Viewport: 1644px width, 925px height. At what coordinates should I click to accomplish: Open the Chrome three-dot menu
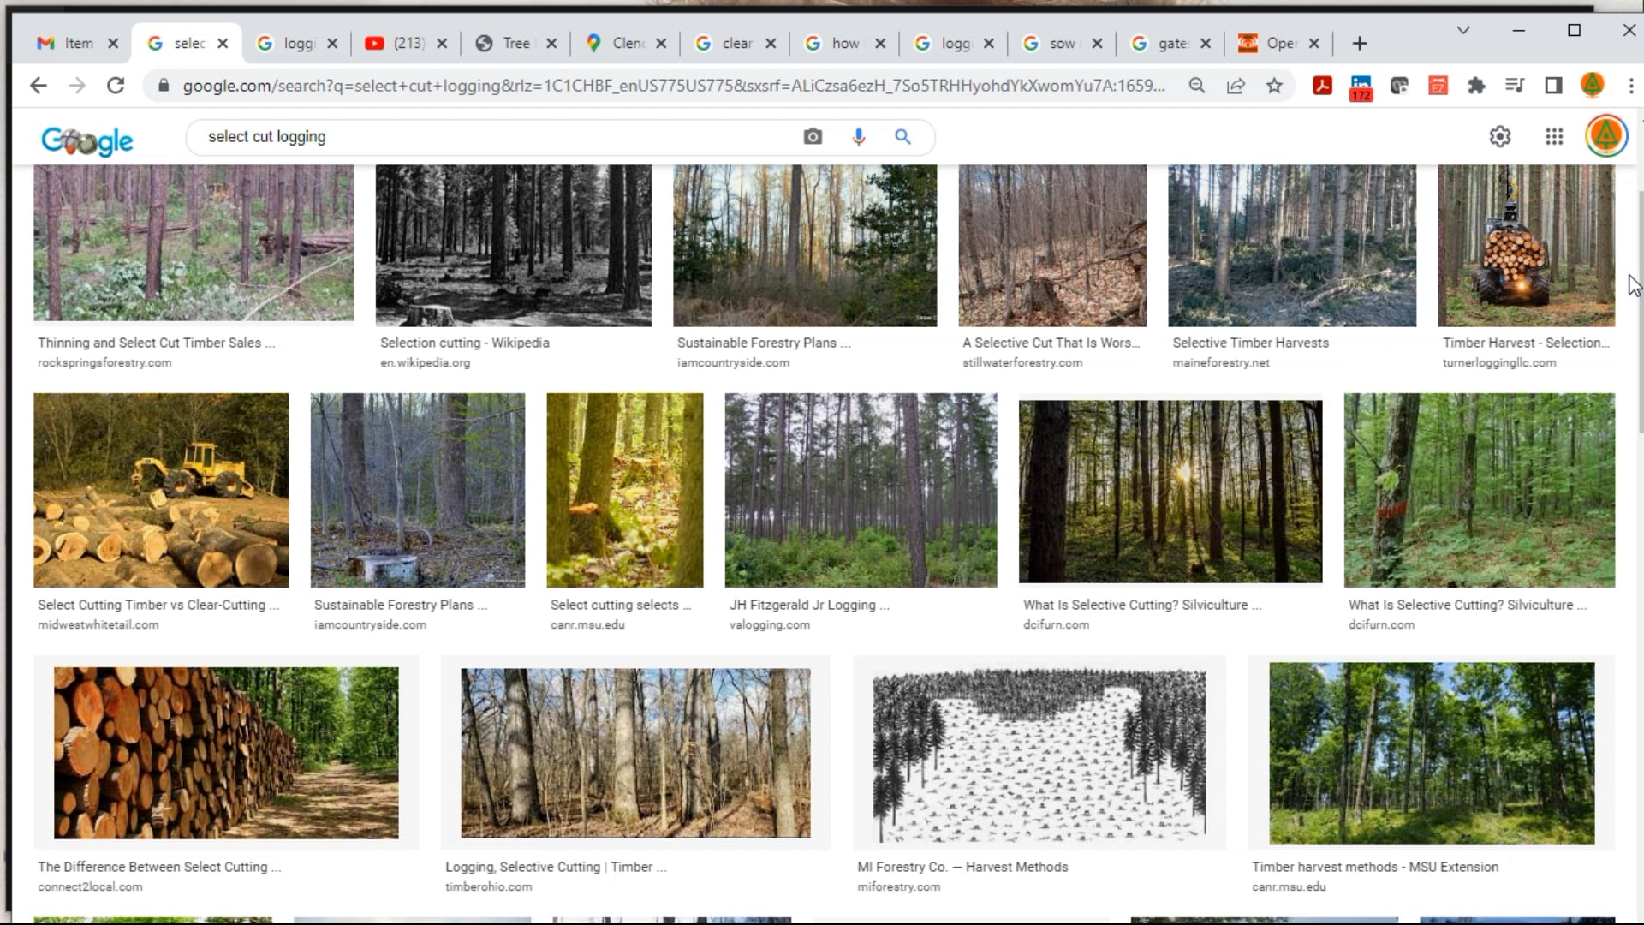[x=1631, y=86]
